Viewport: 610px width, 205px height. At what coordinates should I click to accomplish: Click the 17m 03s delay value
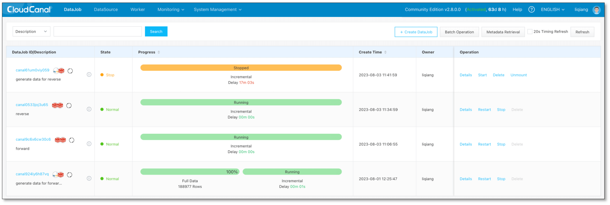click(x=246, y=82)
